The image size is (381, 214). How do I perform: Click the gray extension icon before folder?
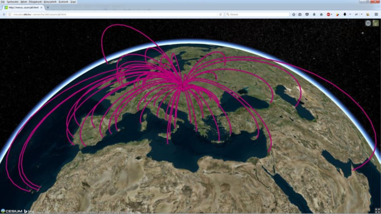pyautogui.click(x=356, y=14)
